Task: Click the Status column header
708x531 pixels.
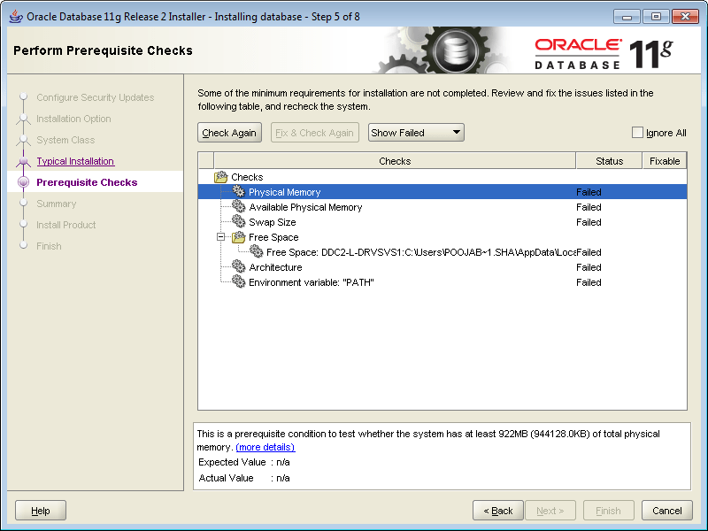Action: pyautogui.click(x=609, y=161)
